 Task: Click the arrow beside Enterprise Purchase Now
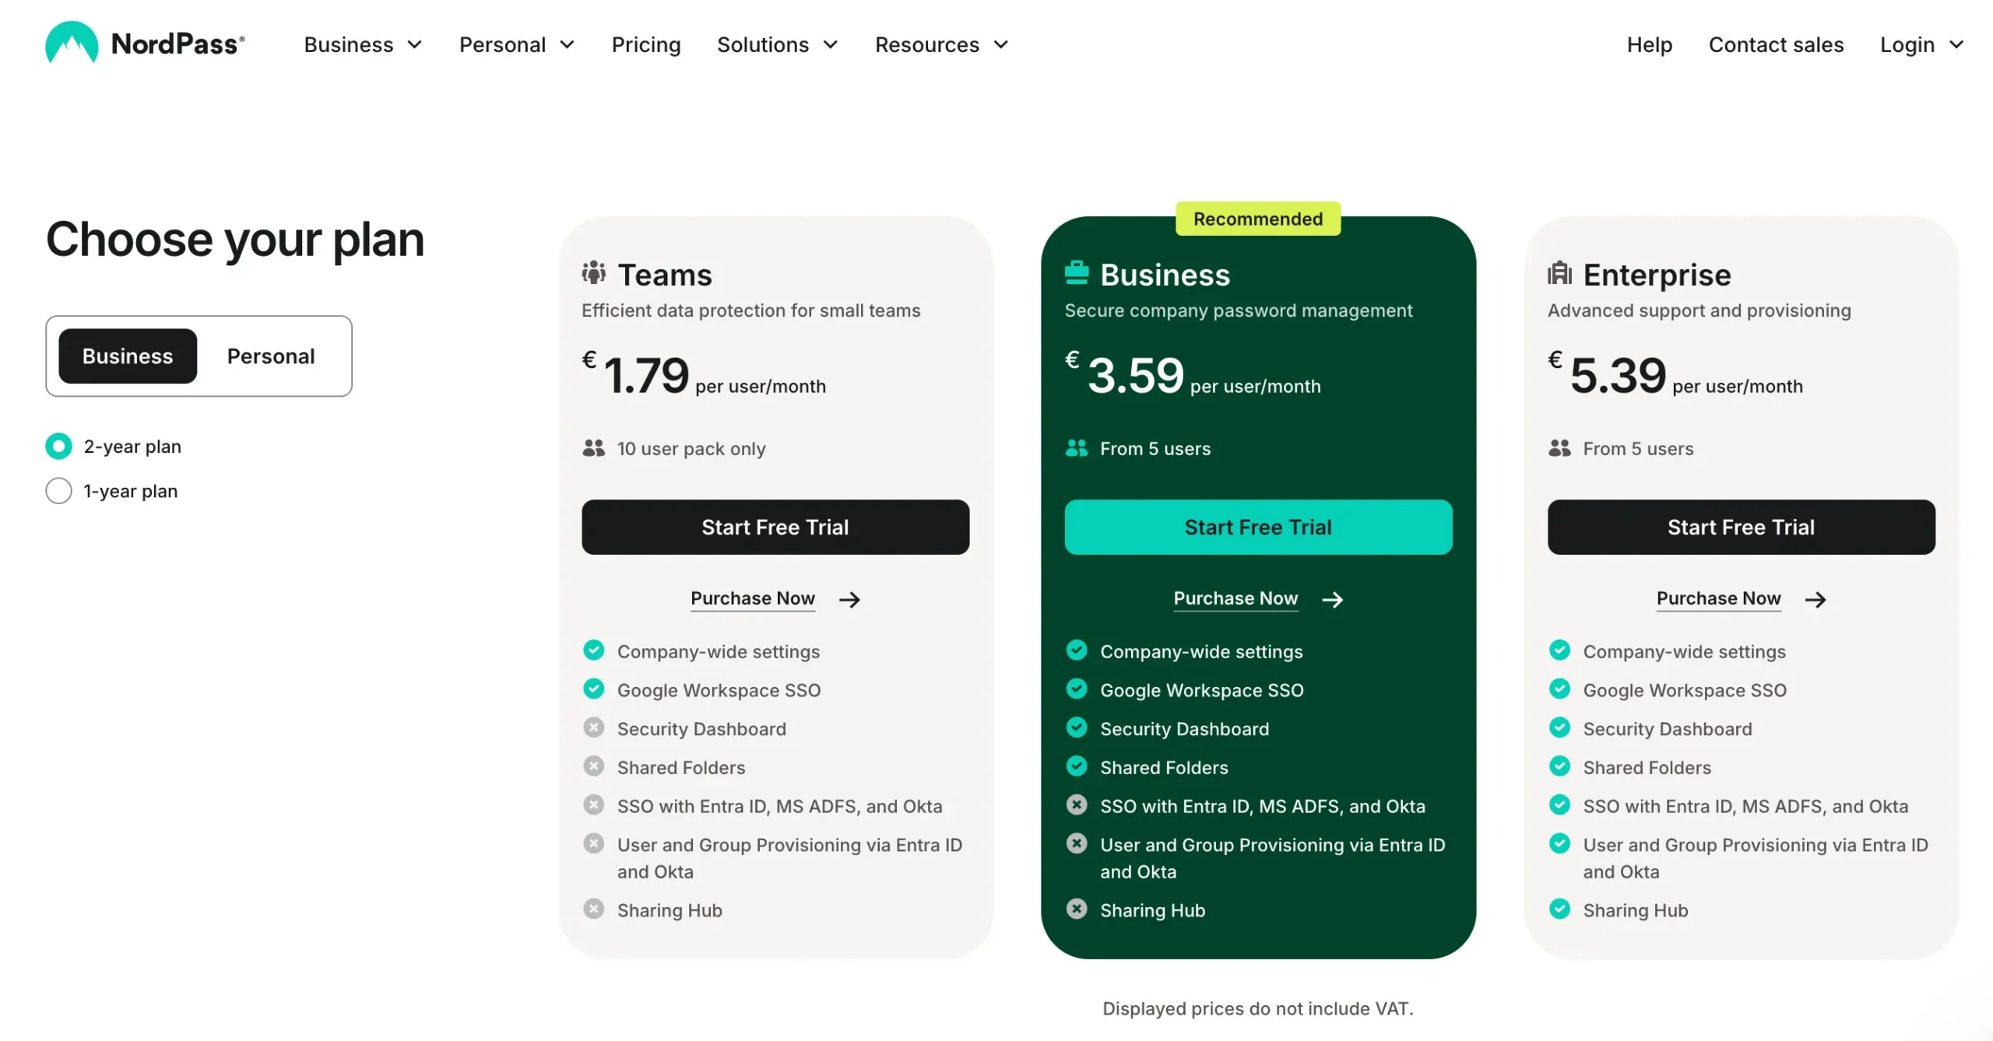click(1815, 599)
